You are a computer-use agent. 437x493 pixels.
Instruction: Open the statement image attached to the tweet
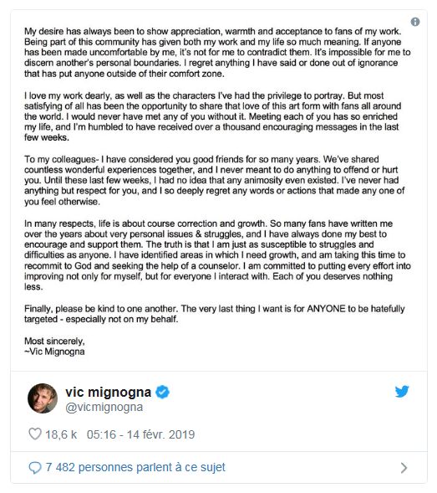pyautogui.click(x=219, y=191)
